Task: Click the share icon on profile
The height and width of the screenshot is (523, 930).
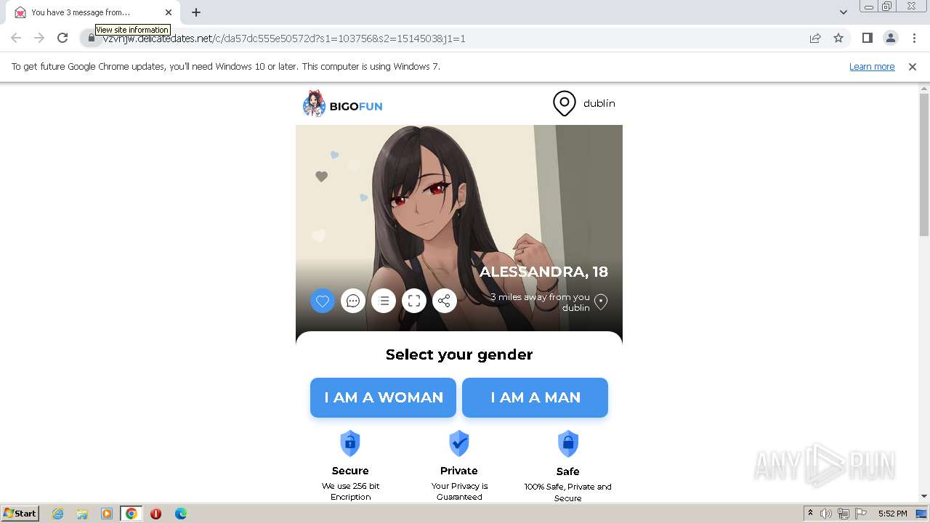Action: (x=445, y=301)
